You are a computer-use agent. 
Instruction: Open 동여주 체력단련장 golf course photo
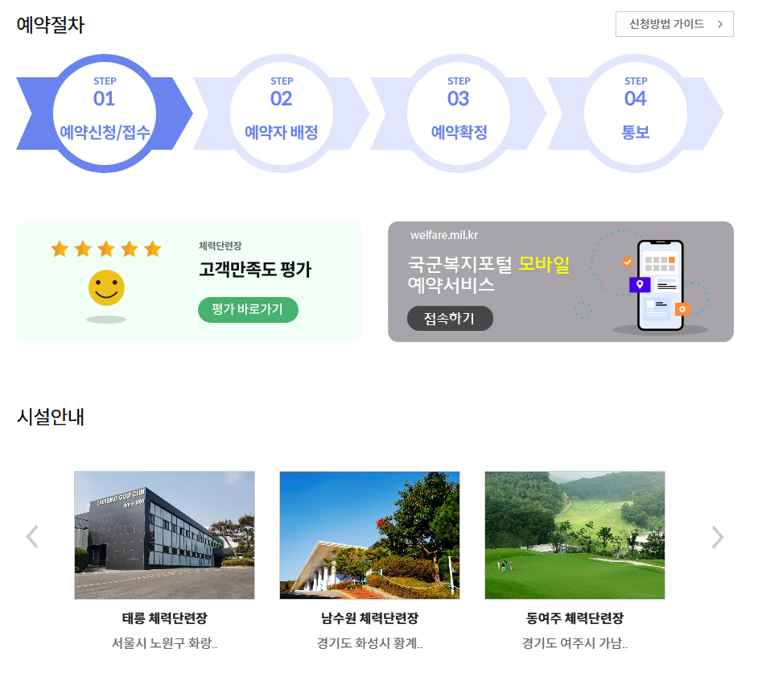[x=575, y=535]
